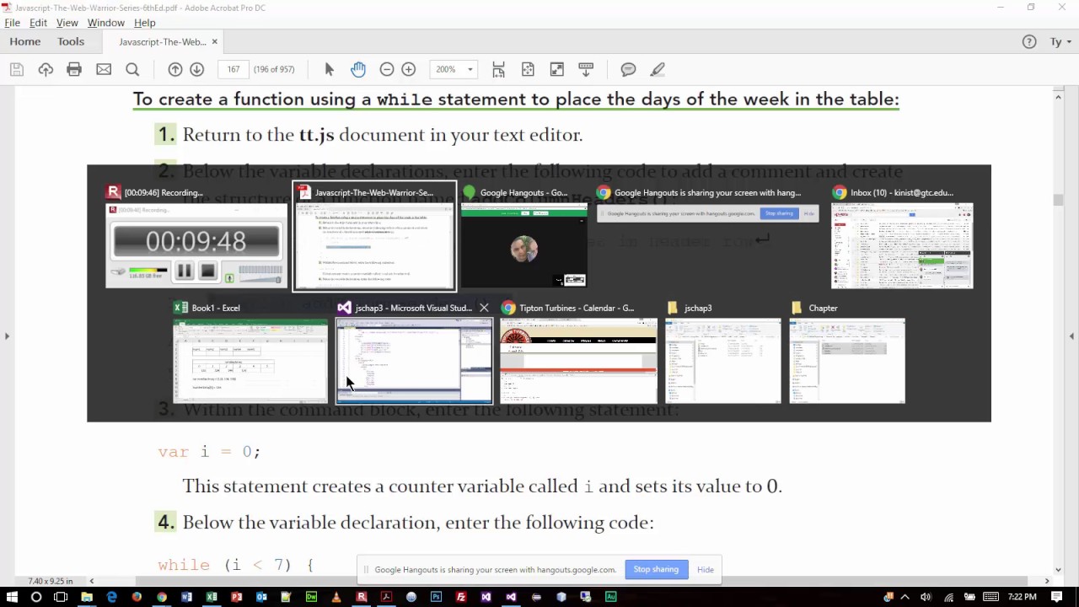
Task: Click the page number field showing 167
Action: (234, 69)
